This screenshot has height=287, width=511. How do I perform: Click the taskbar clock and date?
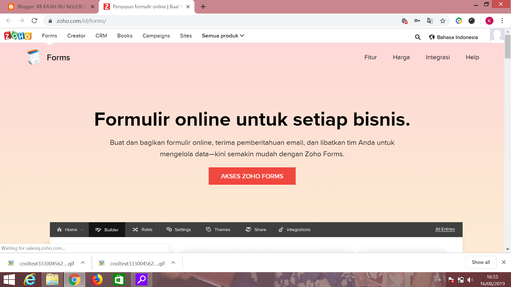(492, 280)
